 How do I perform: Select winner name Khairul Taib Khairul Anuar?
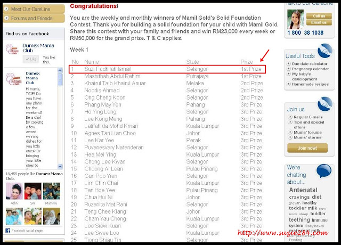click(x=115, y=83)
